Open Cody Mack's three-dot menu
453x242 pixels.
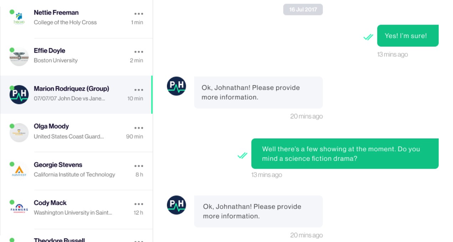point(139,204)
